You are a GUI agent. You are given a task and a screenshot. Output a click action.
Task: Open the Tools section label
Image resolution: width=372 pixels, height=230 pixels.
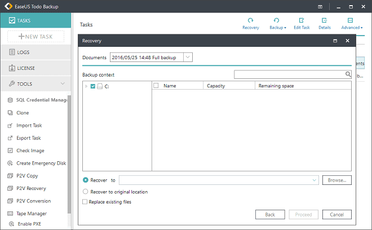(24, 84)
